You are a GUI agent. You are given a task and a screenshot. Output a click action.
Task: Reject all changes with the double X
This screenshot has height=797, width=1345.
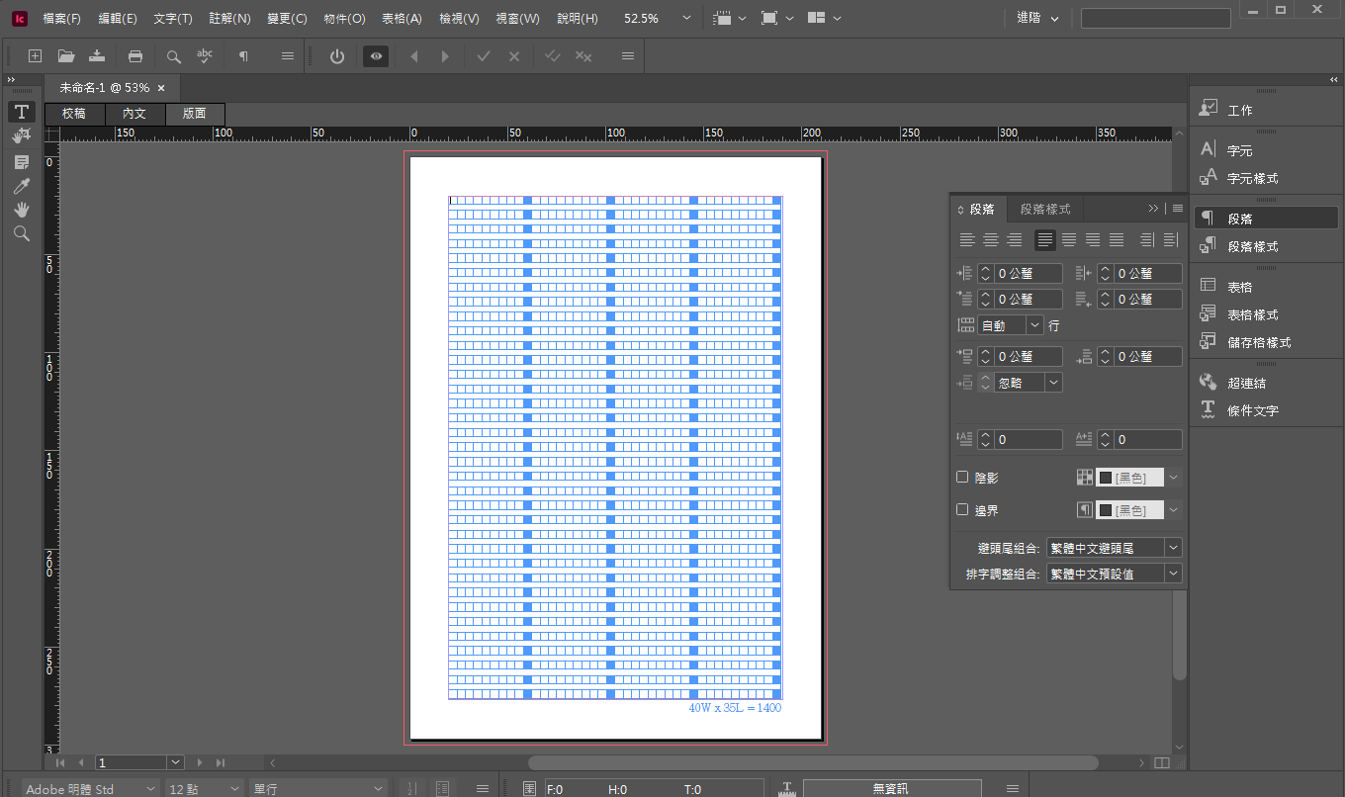coord(583,56)
